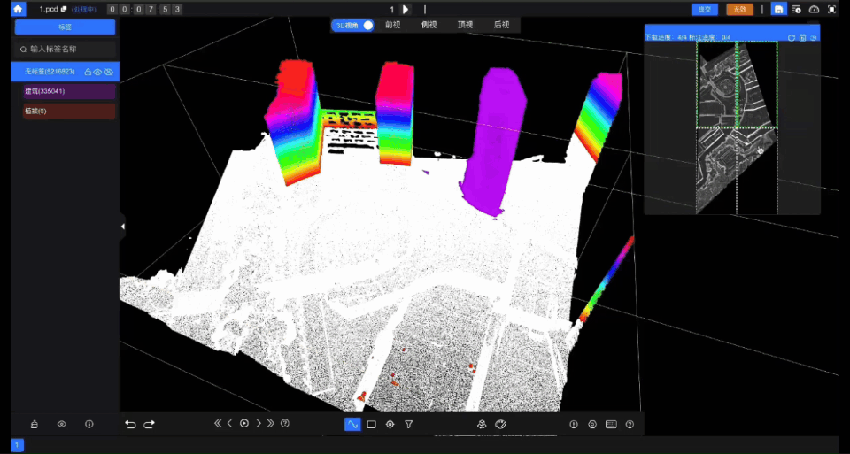Select the polyline drawing tool
This screenshot has height=454, width=850.
352,425
